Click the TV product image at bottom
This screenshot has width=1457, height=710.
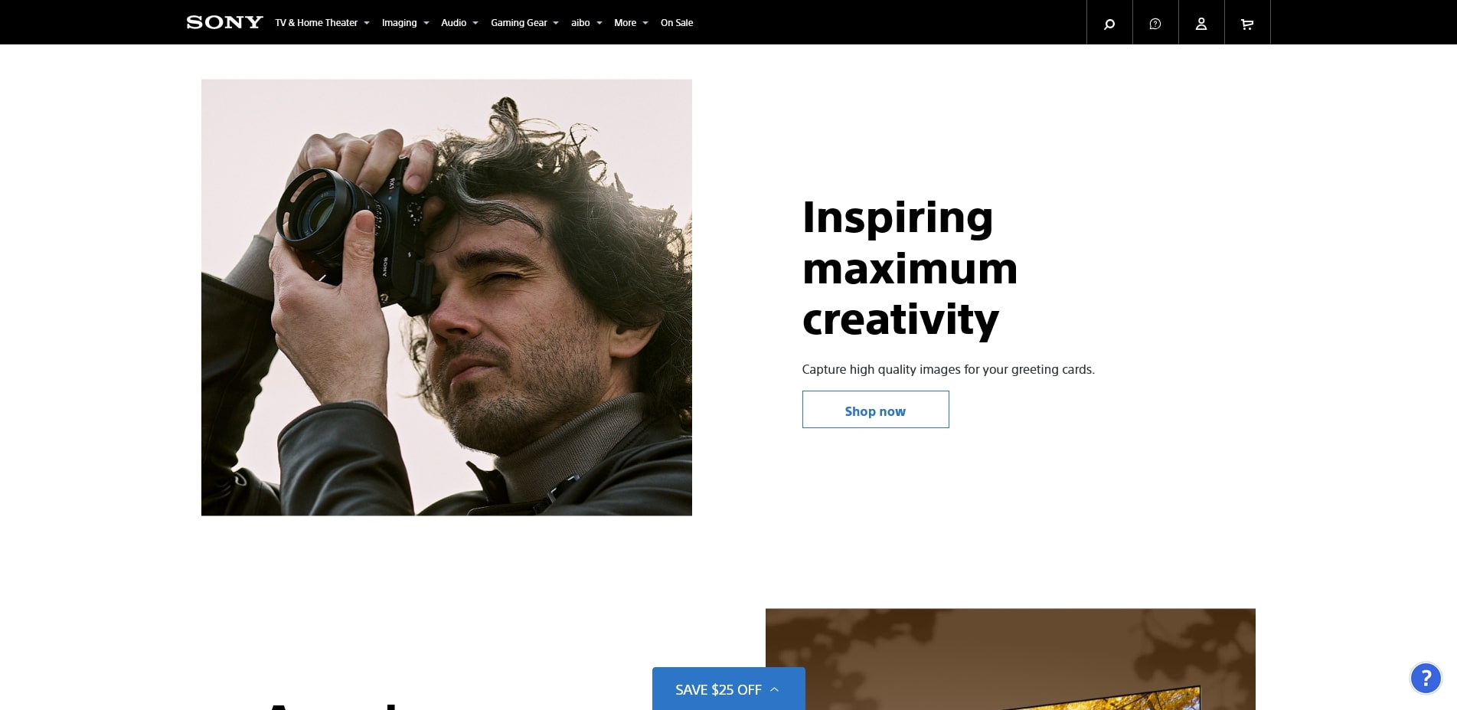tap(1010, 659)
